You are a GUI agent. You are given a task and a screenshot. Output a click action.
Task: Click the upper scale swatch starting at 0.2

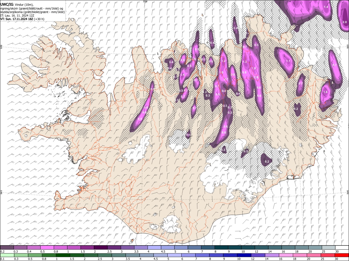pyautogui.click(x=7, y=248)
